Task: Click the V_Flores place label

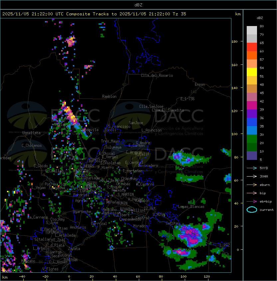Action: pyautogui.click(x=50, y=269)
